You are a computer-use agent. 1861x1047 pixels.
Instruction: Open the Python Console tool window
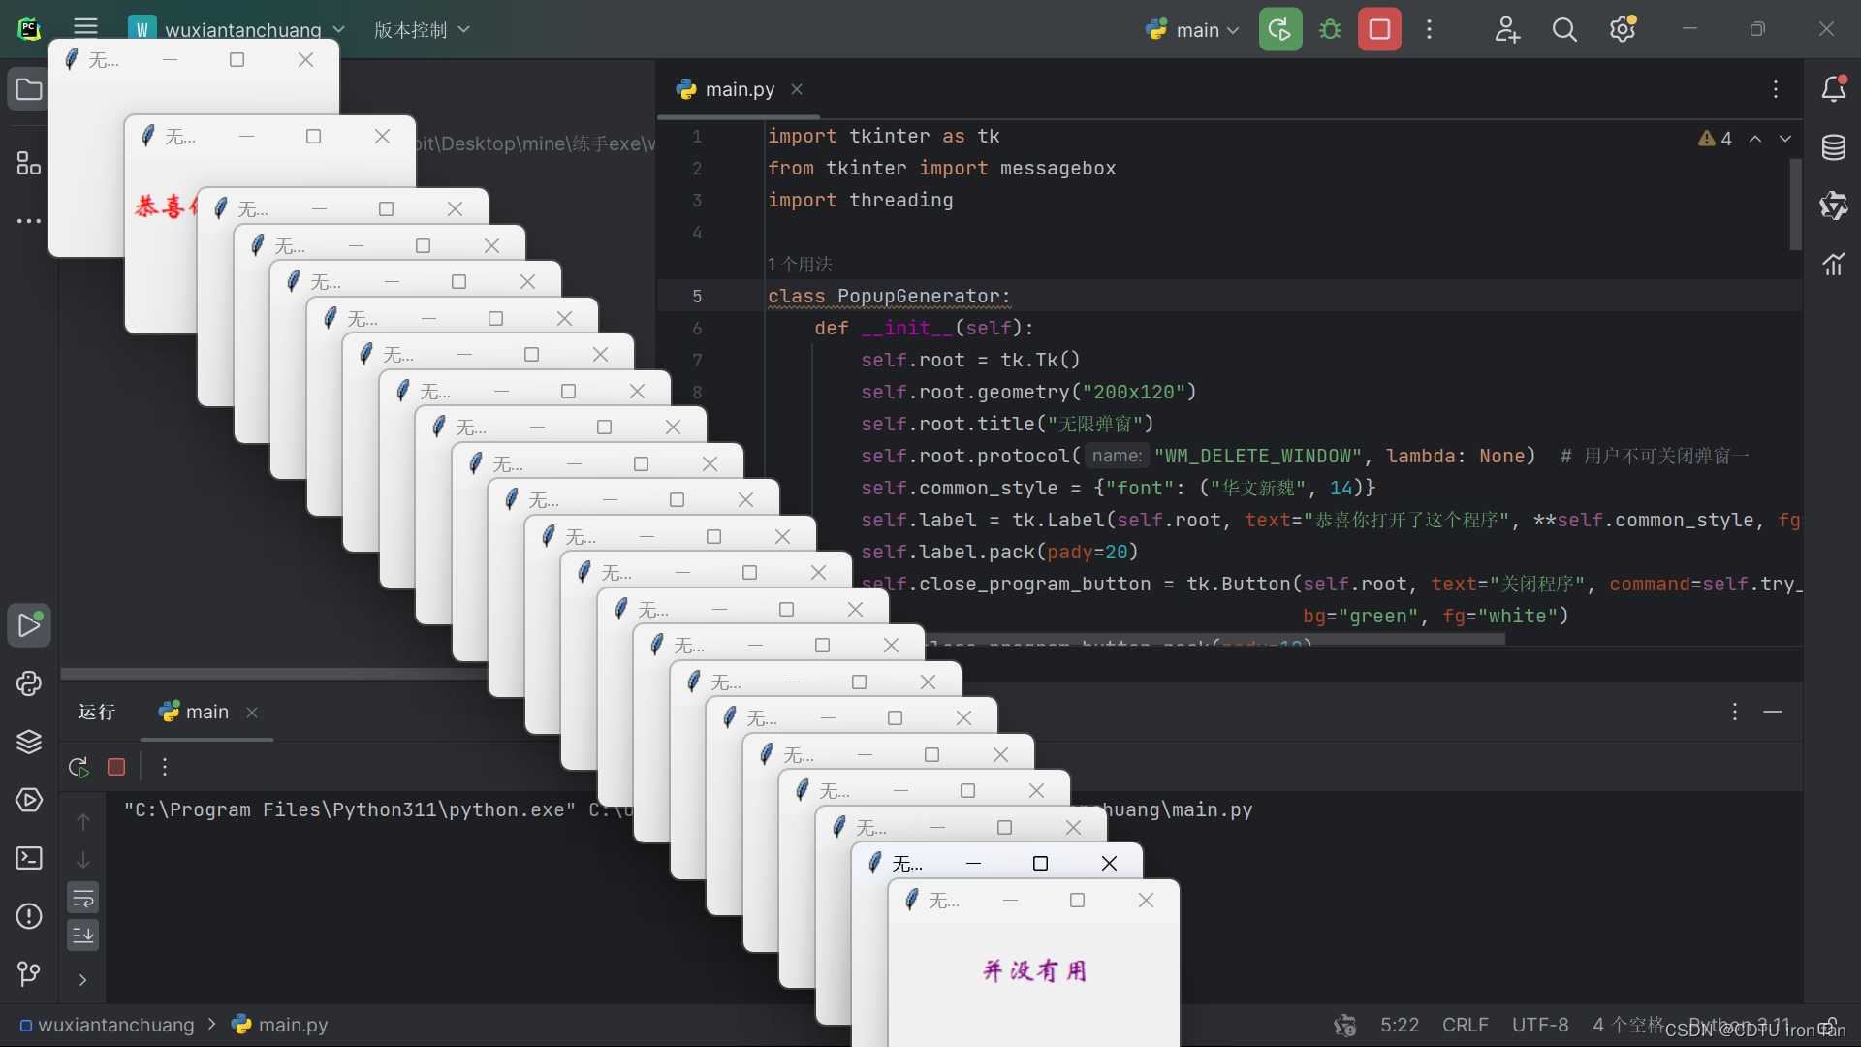point(29,683)
